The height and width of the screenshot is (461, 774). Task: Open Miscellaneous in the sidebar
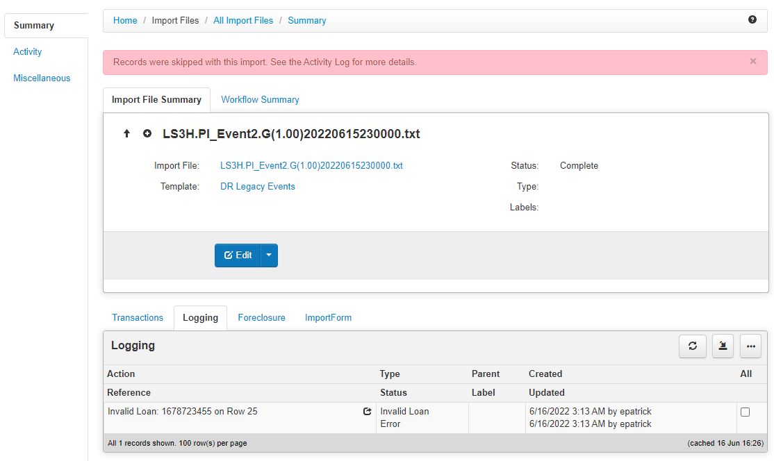click(42, 78)
